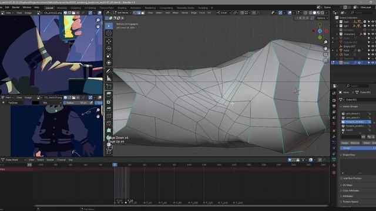Viewport: 376px width, 211px height.
Task: Select the Annotate tool in viewport toolbar
Action: [109, 71]
